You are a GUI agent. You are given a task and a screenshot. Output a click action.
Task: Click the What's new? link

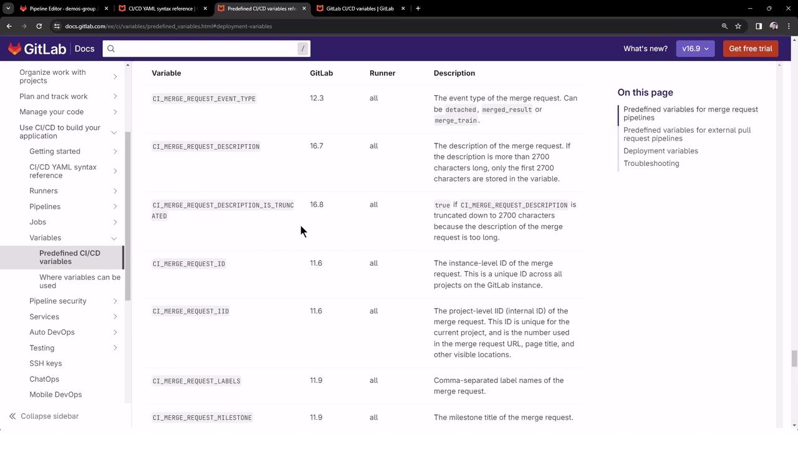tap(645, 49)
